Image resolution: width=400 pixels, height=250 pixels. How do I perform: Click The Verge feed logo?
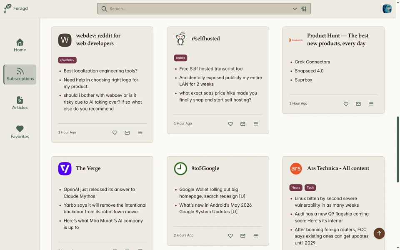point(65,168)
